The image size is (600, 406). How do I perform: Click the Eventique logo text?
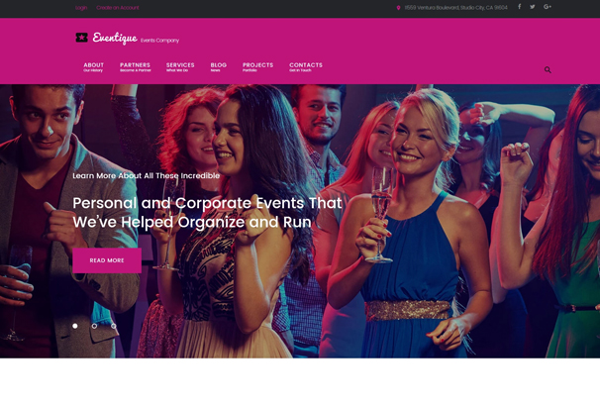point(115,38)
